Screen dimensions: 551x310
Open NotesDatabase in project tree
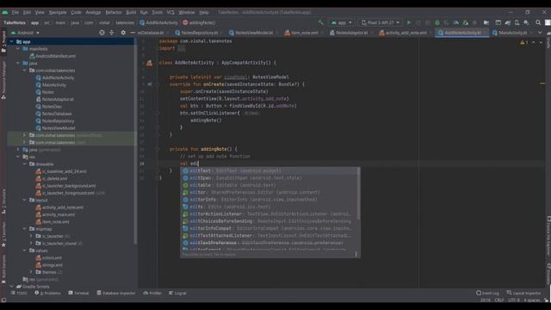(57, 114)
